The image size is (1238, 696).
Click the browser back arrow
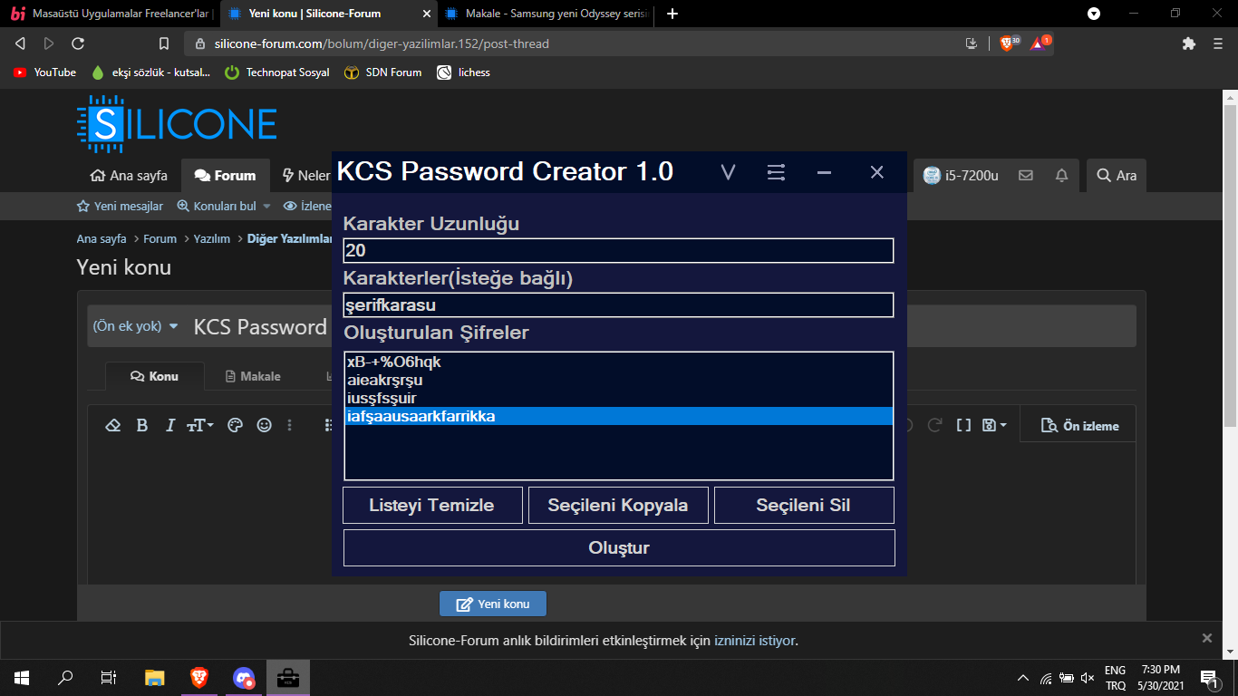(x=20, y=43)
